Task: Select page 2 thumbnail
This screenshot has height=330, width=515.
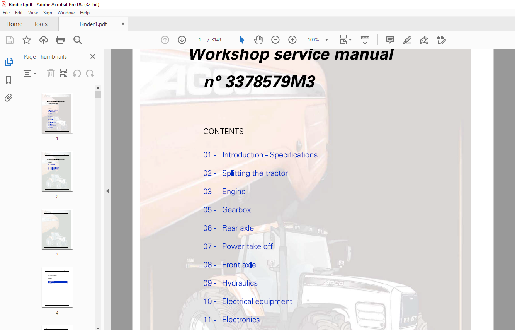Action: click(57, 171)
